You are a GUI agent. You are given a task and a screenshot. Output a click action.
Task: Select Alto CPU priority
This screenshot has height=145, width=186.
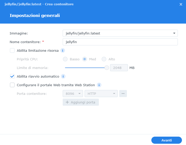(104, 59)
